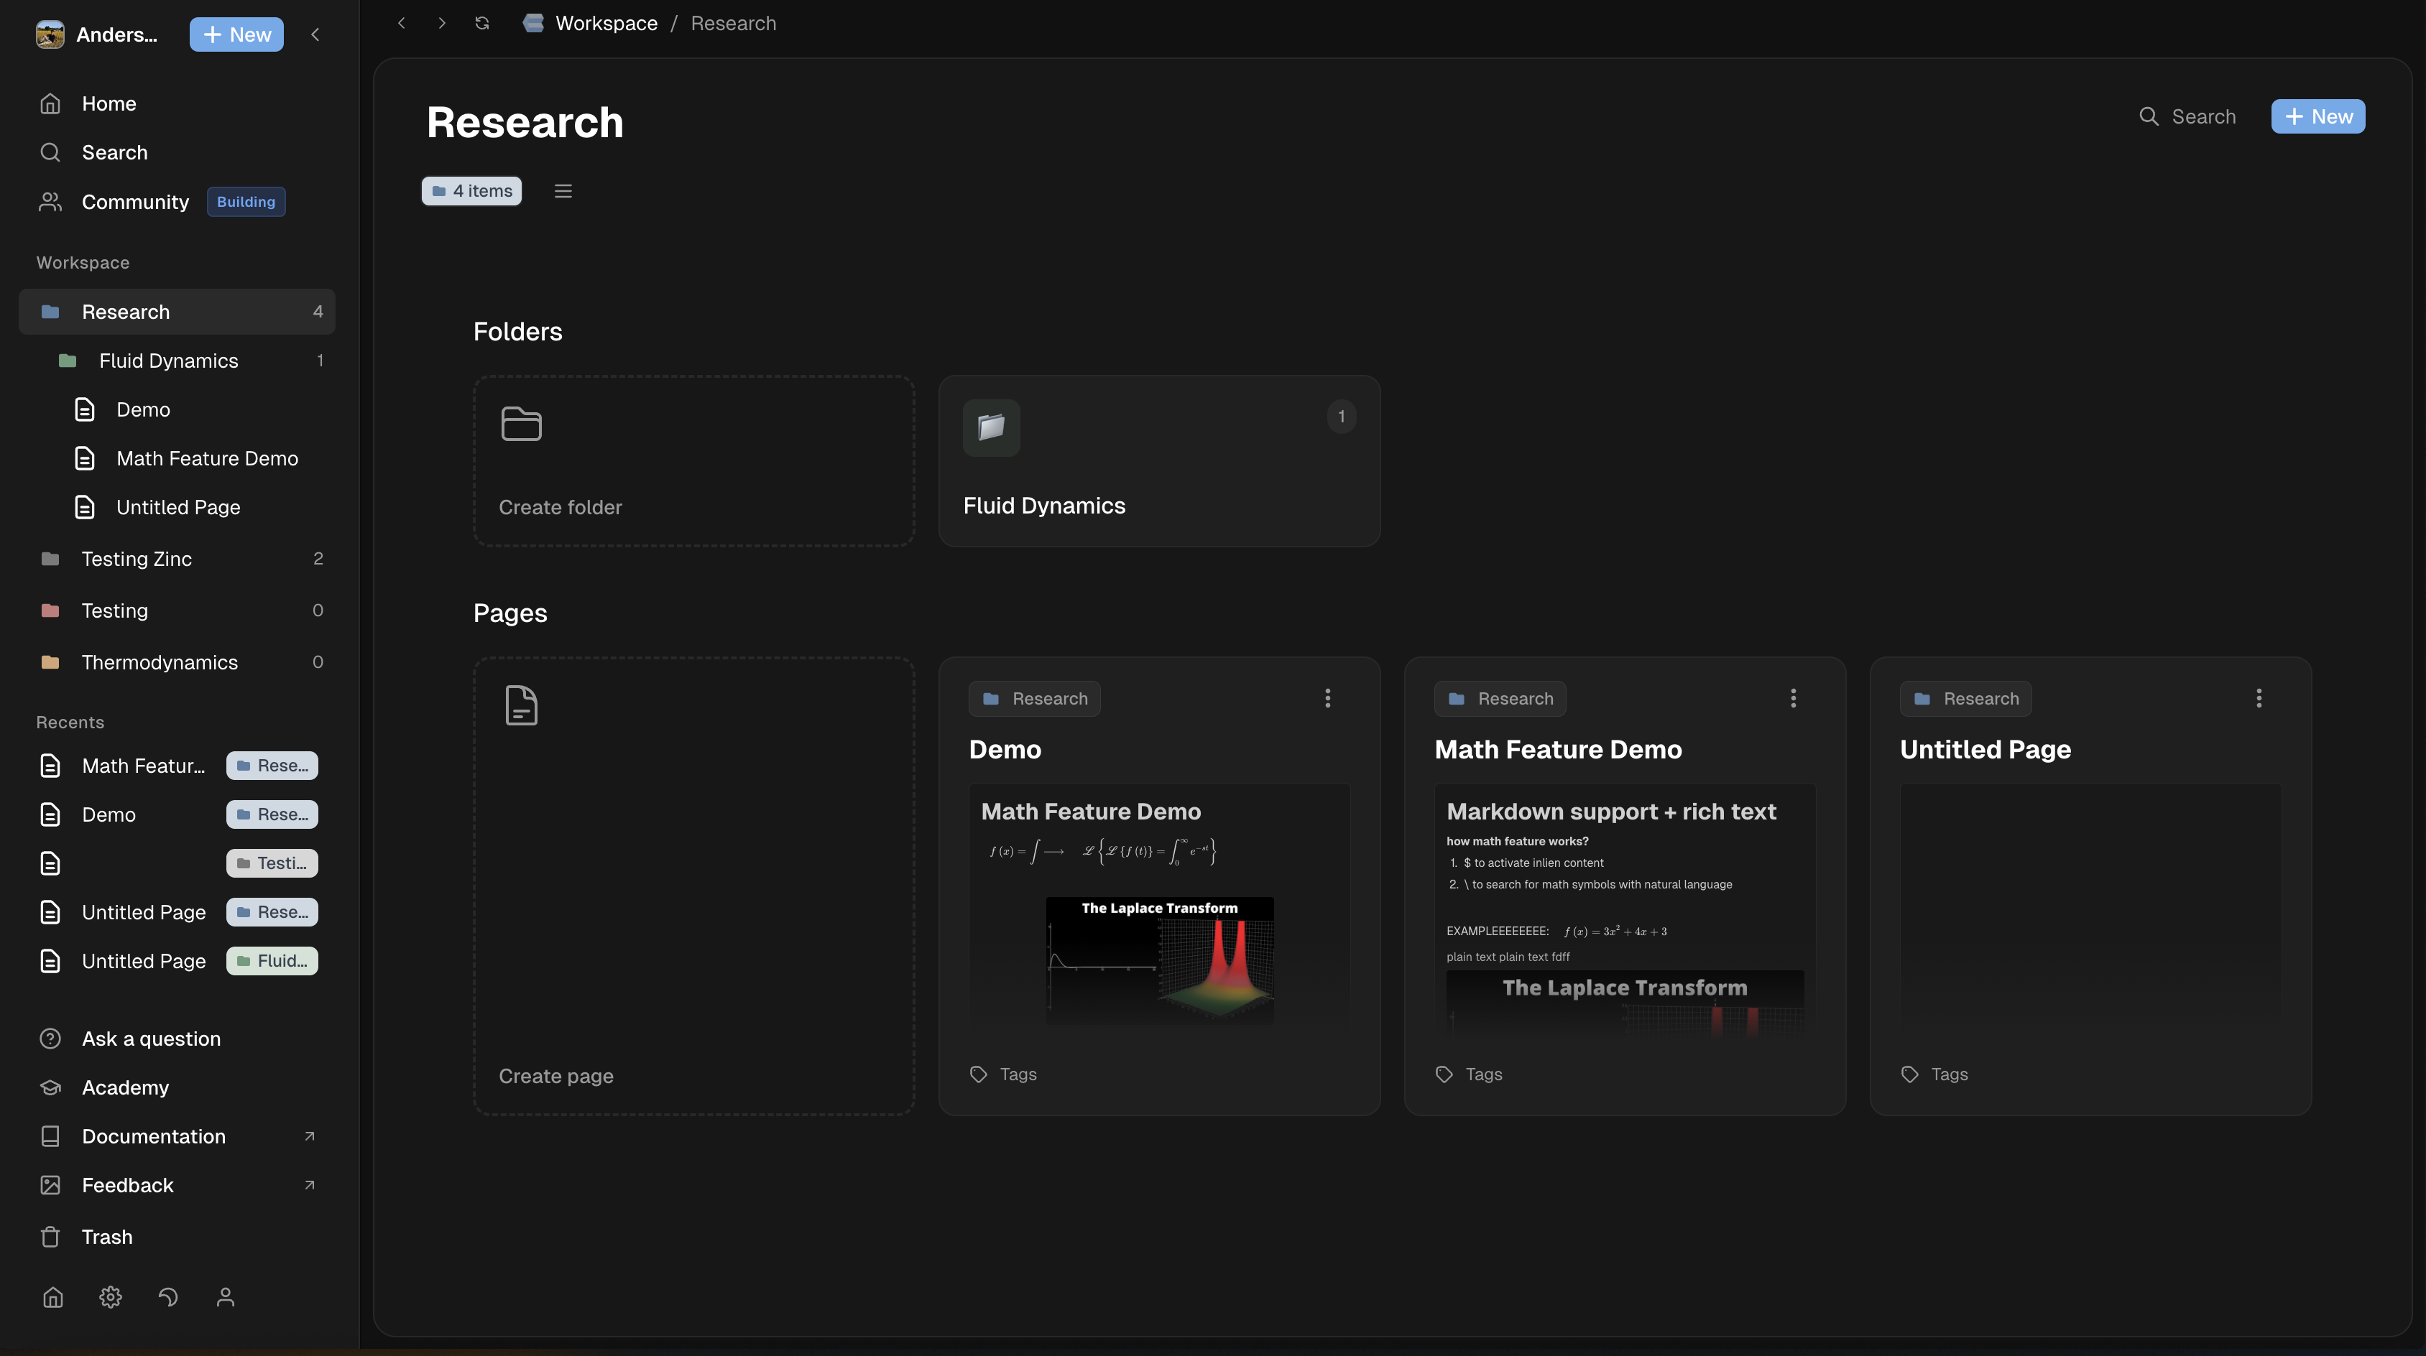Click the Home icon in the bottom bar
The height and width of the screenshot is (1356, 2426).
tap(52, 1296)
